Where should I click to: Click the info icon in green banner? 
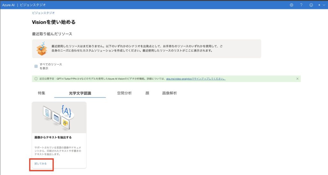point(36,79)
